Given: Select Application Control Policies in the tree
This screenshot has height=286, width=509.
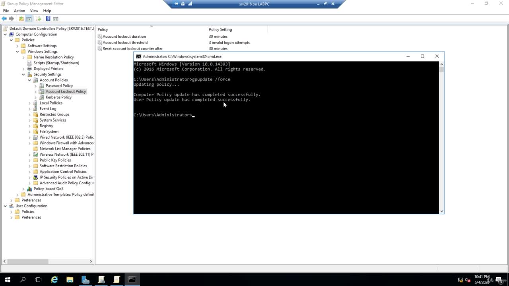Looking at the screenshot, I should pyautogui.click(x=63, y=172).
